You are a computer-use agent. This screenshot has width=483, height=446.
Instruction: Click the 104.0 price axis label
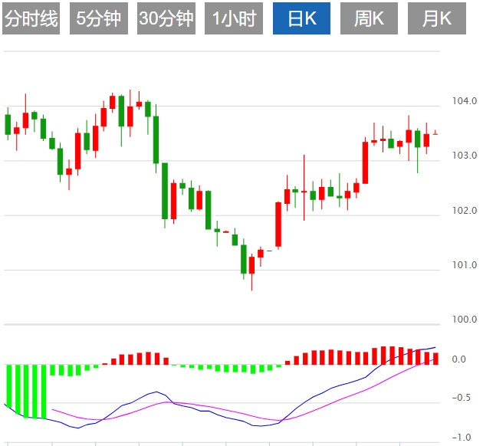[x=465, y=101]
